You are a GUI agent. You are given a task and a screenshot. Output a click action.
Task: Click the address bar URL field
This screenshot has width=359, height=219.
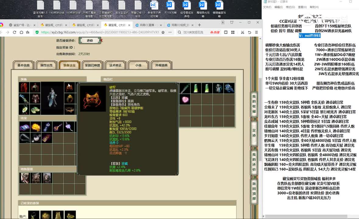click(100, 32)
